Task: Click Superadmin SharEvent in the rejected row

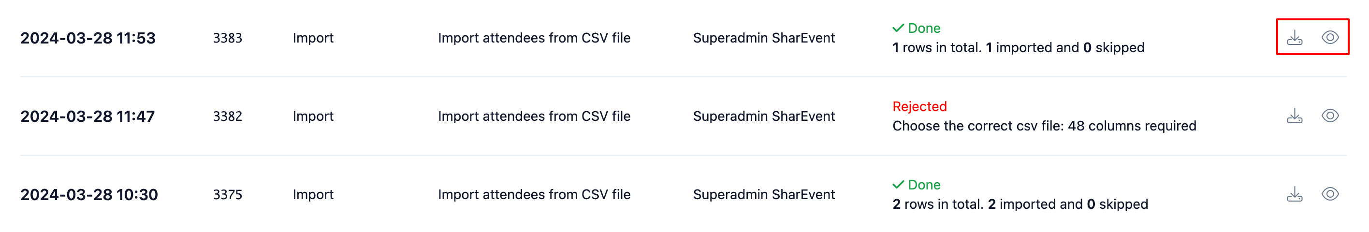Action: 764,116
